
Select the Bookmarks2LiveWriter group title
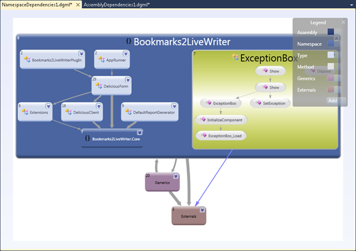(x=182, y=42)
